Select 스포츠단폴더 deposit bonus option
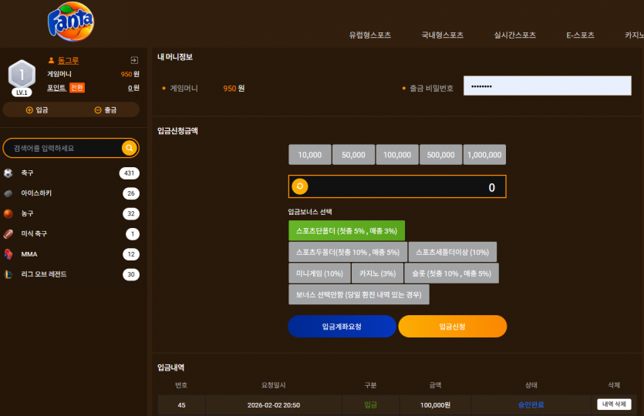Image resolution: width=644 pixels, height=416 pixels. click(x=346, y=230)
